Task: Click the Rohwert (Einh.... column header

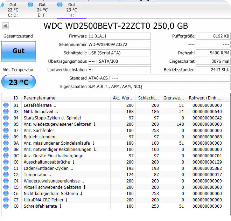Action: 205,98
